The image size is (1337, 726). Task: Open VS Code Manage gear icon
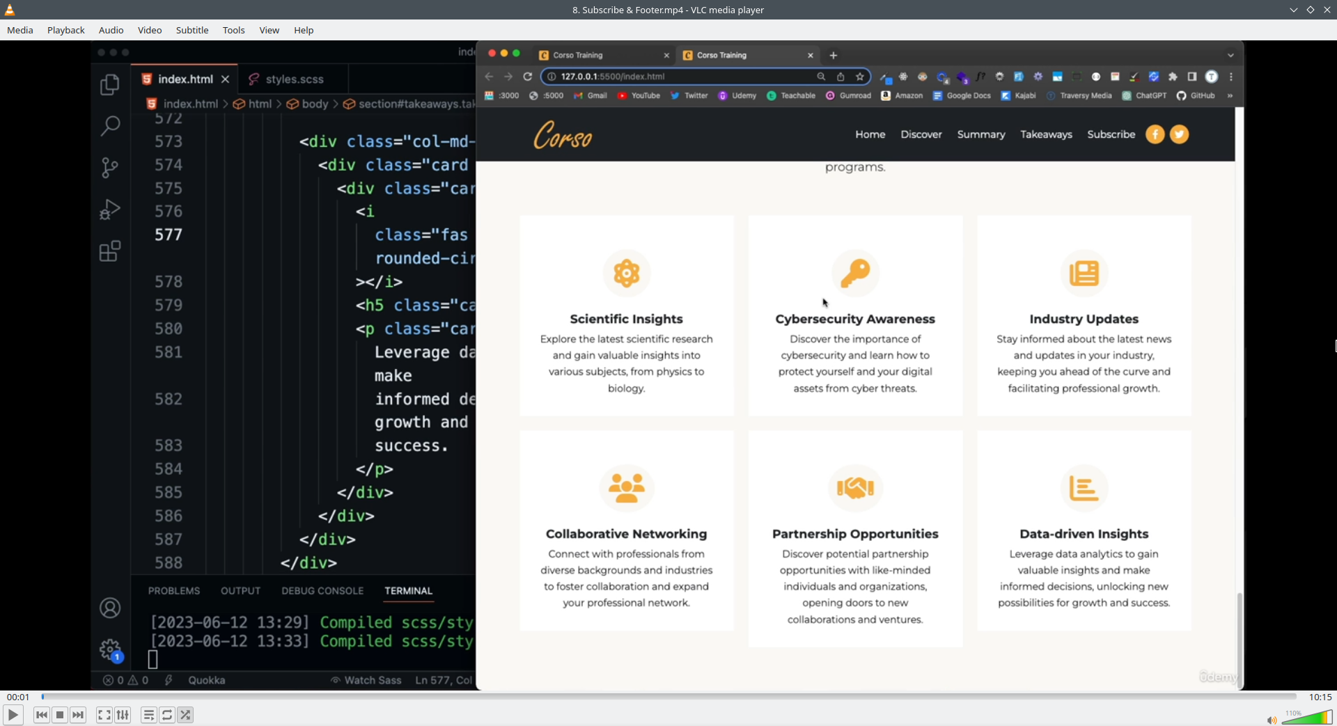pyautogui.click(x=110, y=650)
